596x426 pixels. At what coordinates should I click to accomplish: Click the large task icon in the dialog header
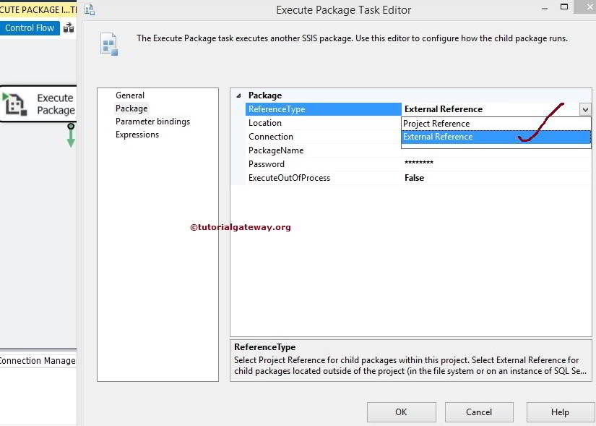[109, 43]
